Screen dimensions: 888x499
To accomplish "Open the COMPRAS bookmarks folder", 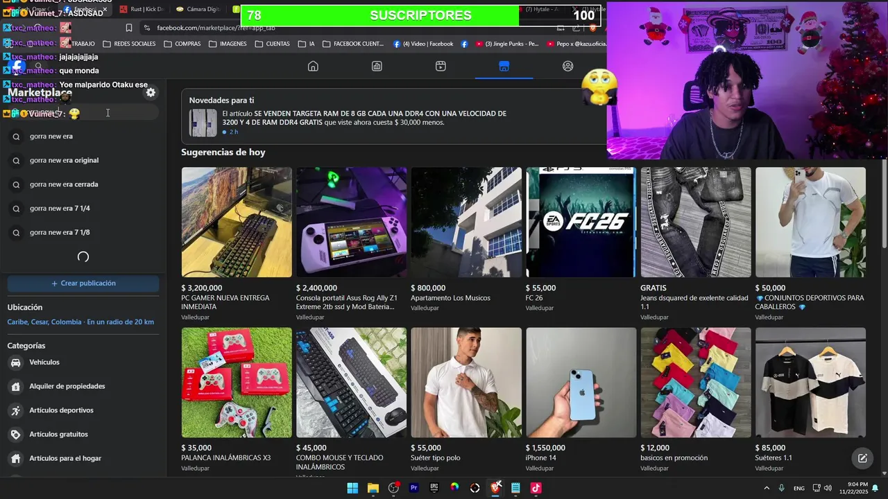I will (182, 44).
